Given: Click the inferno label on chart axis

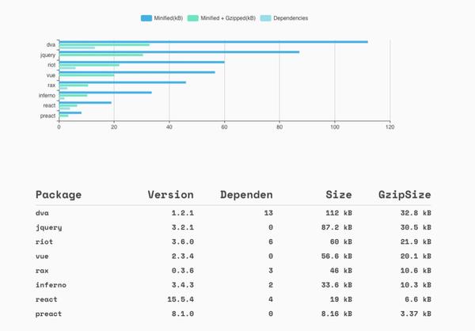Looking at the screenshot, I should 47,96.
